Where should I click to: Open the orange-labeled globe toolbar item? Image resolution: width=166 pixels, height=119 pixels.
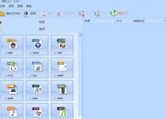[x=120, y=14]
